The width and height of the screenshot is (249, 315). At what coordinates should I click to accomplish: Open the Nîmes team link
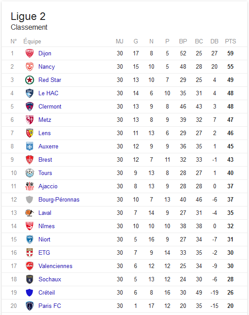pos(46,226)
